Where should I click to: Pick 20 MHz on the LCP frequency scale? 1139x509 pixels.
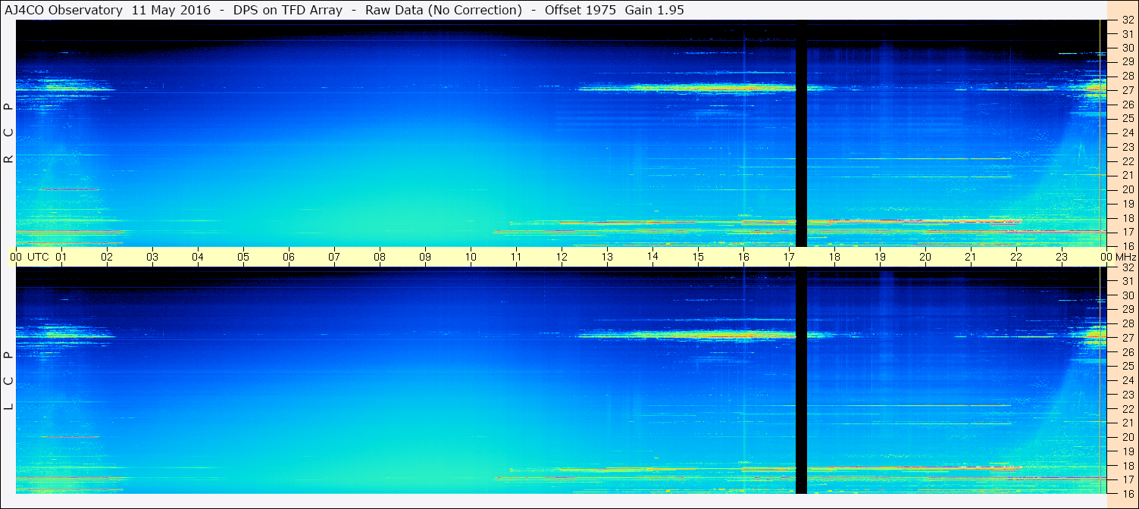(1127, 437)
